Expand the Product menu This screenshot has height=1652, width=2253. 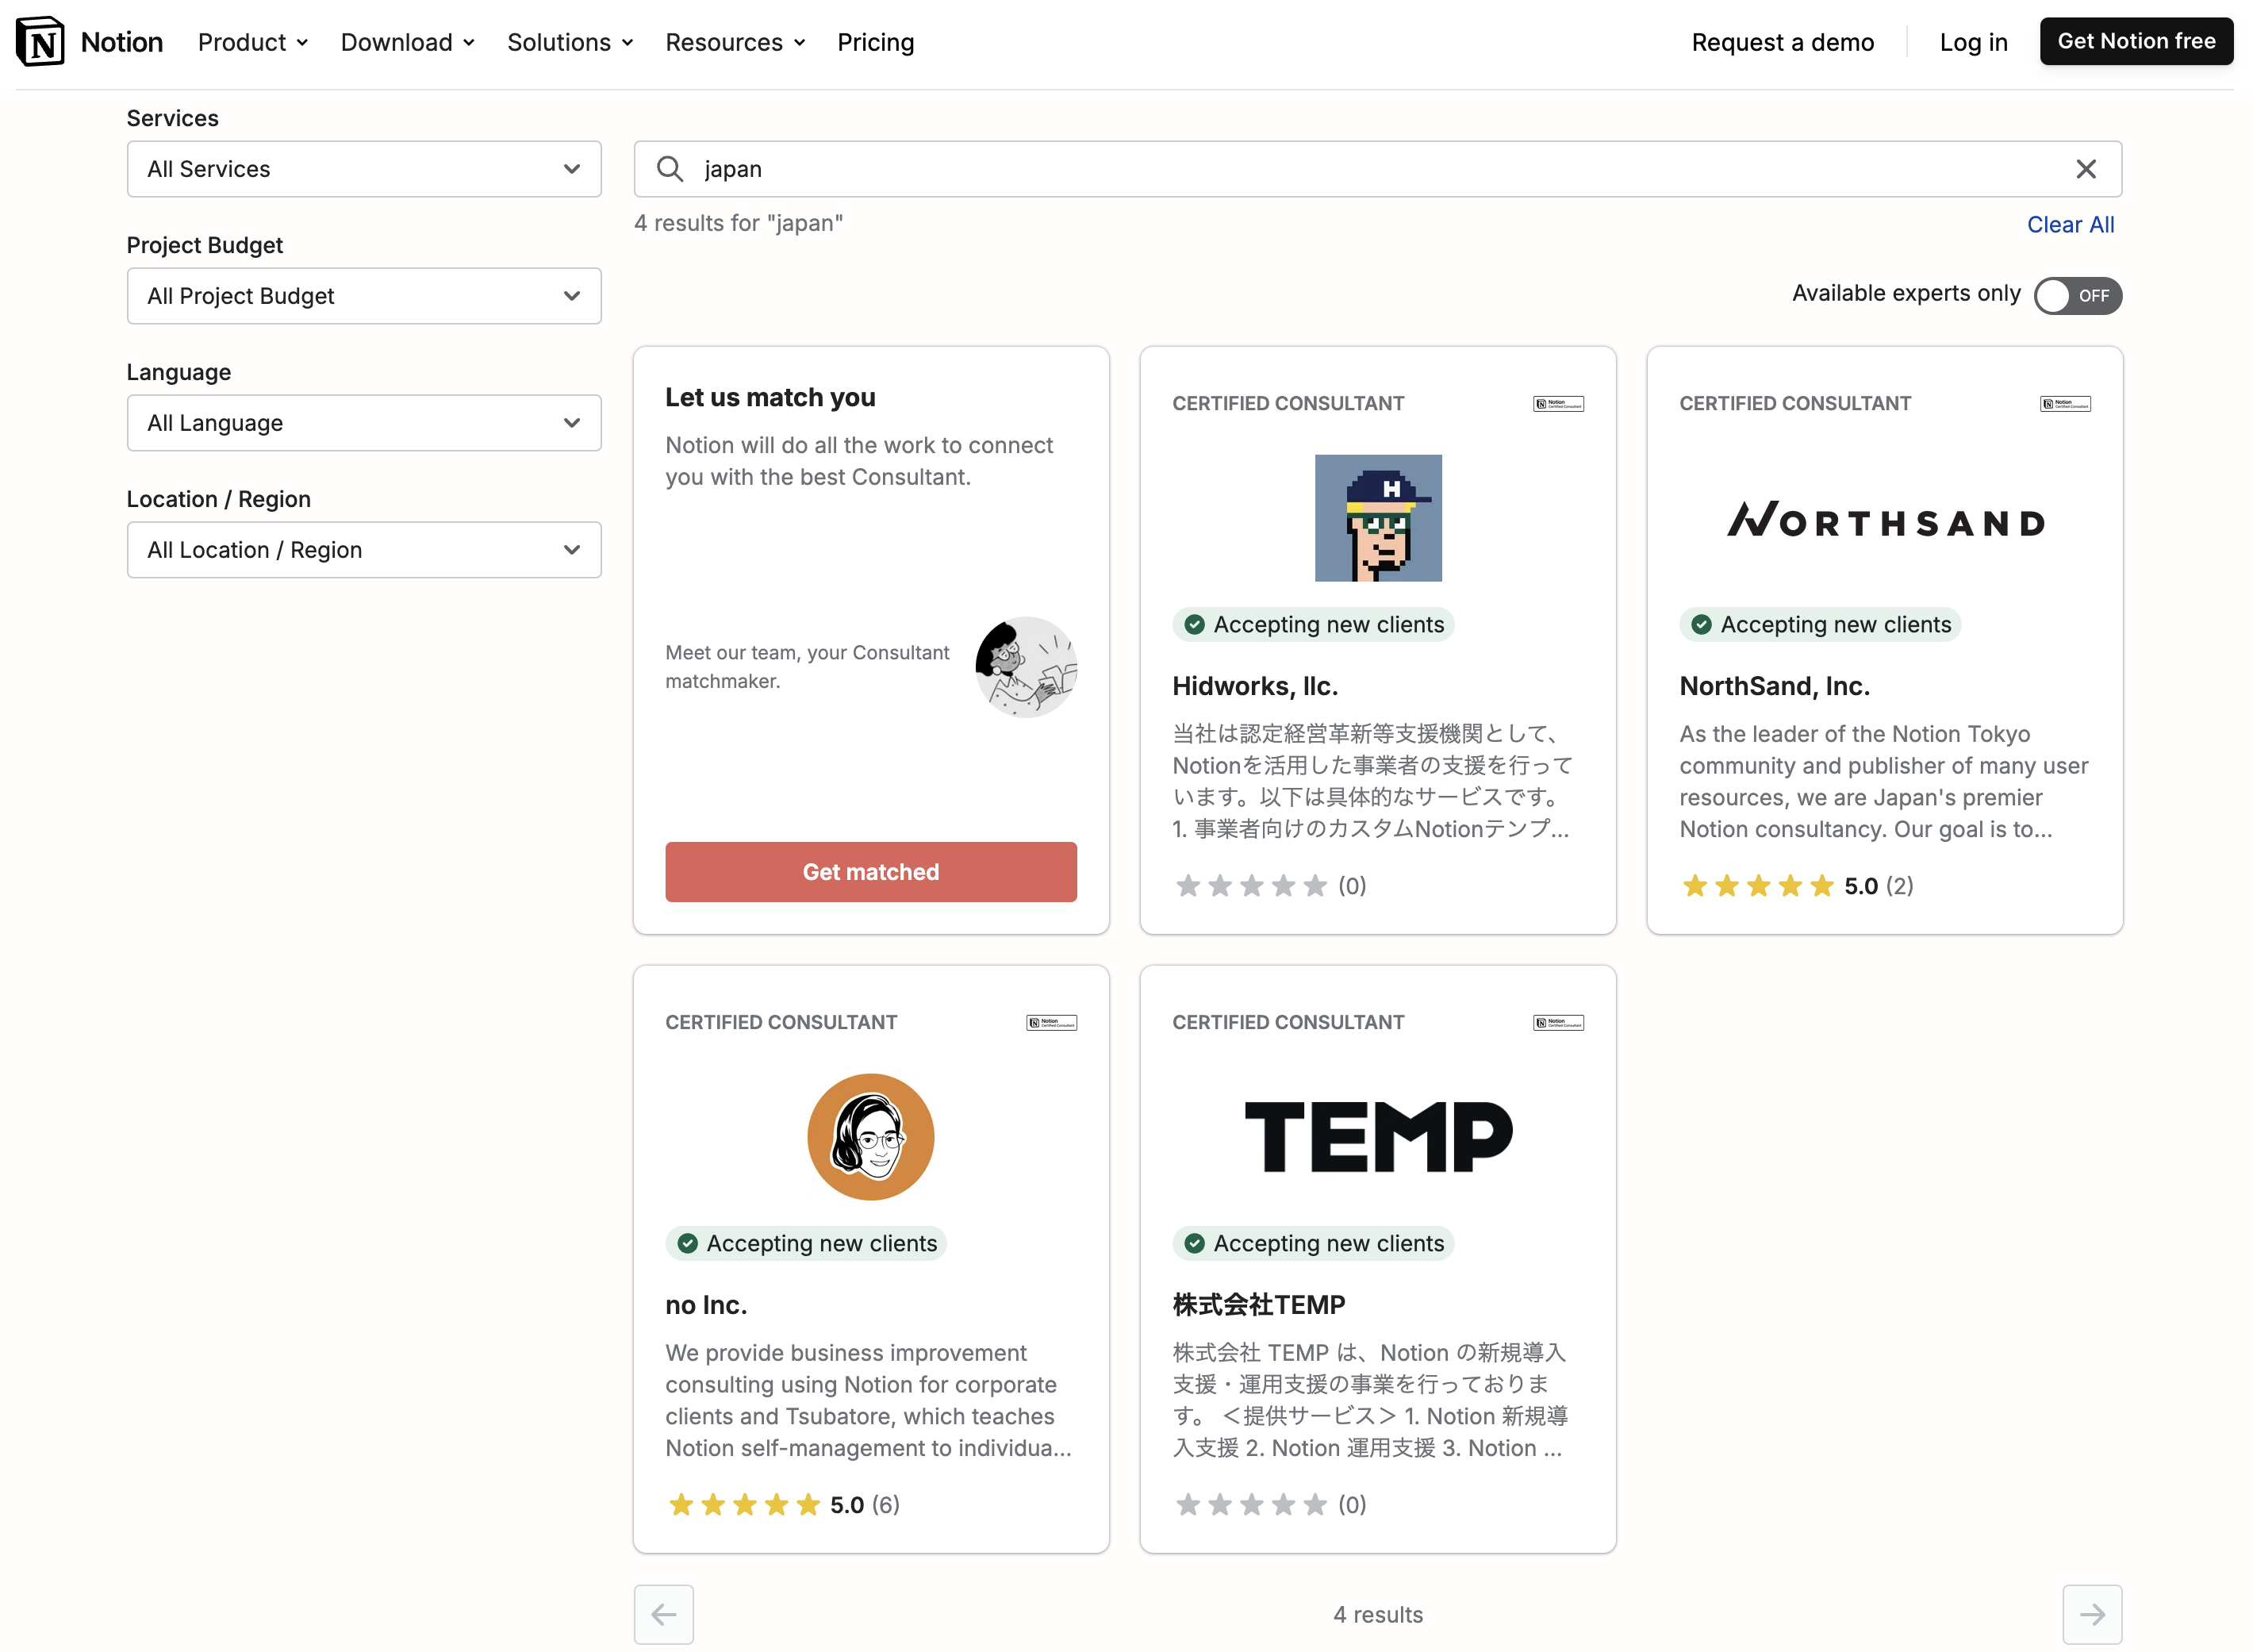point(253,42)
